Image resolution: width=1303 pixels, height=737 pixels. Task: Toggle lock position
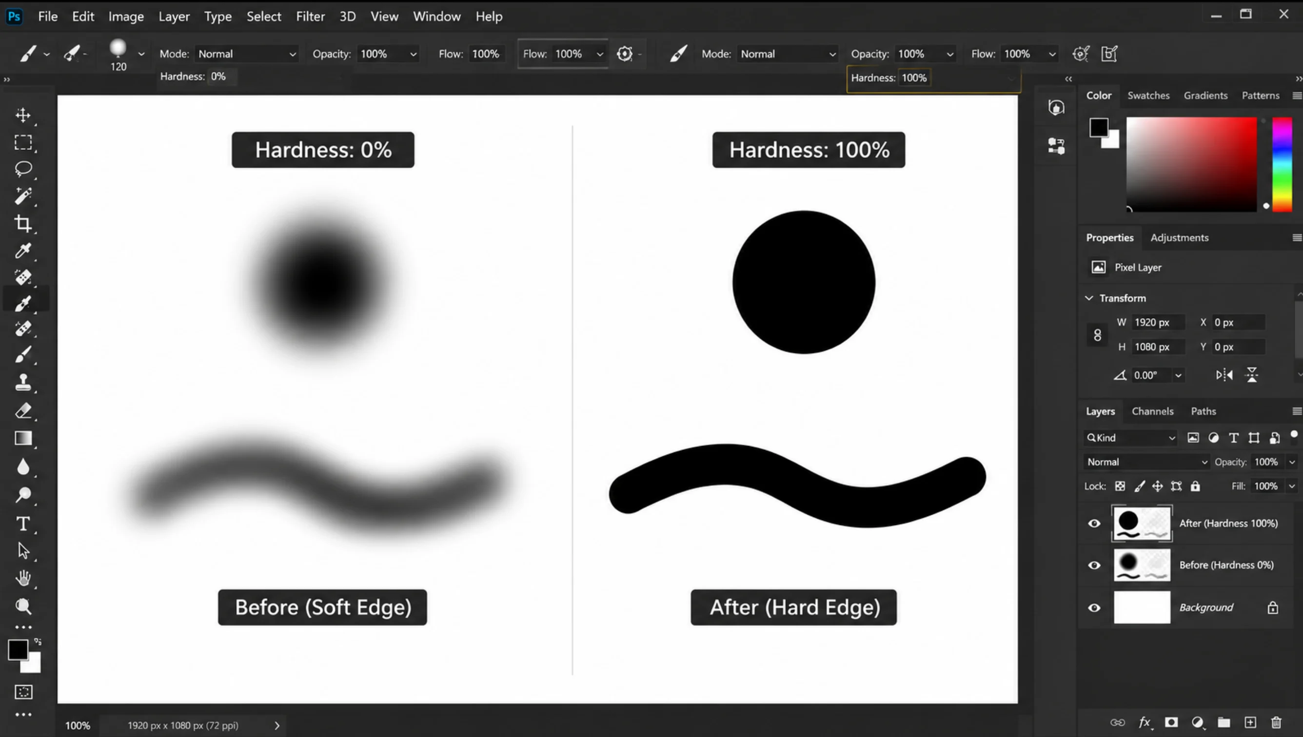1158,486
